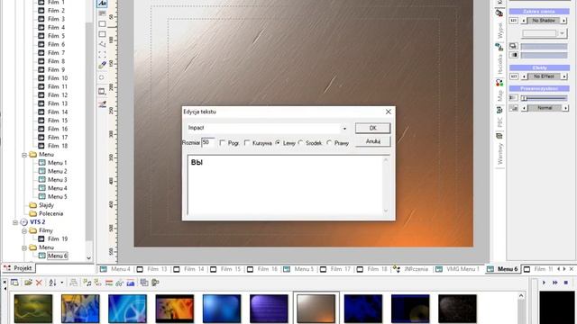Click the next arrow beside No Shadow

tap(563, 21)
